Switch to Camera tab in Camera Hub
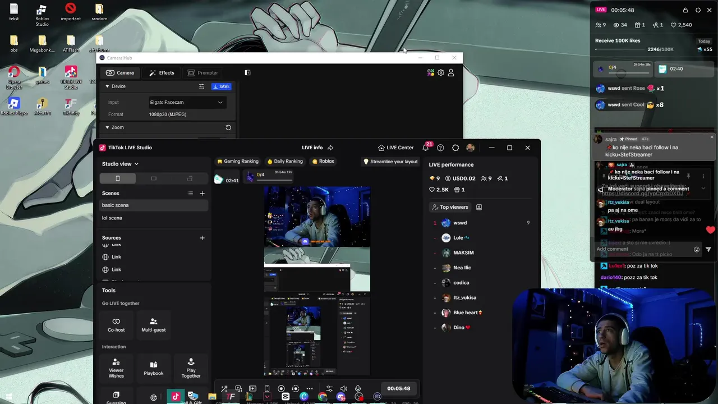 [120, 72]
